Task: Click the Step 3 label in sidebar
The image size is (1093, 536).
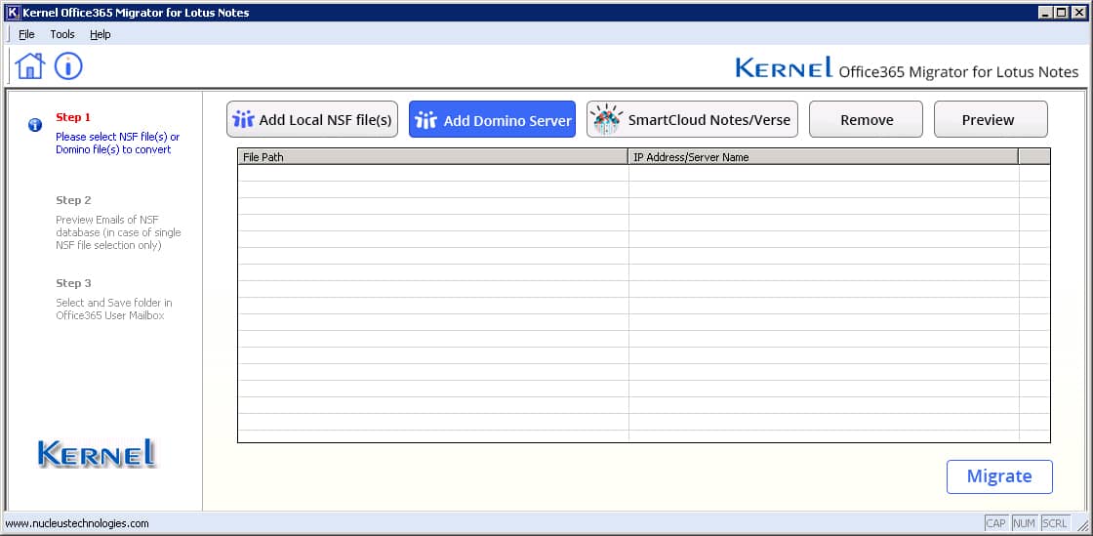Action: tap(73, 283)
